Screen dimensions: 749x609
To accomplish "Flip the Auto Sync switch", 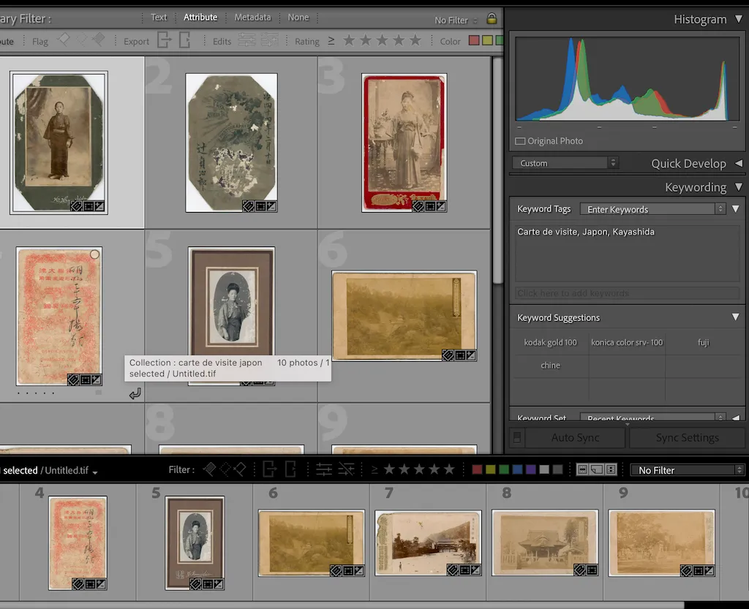I will tap(517, 438).
